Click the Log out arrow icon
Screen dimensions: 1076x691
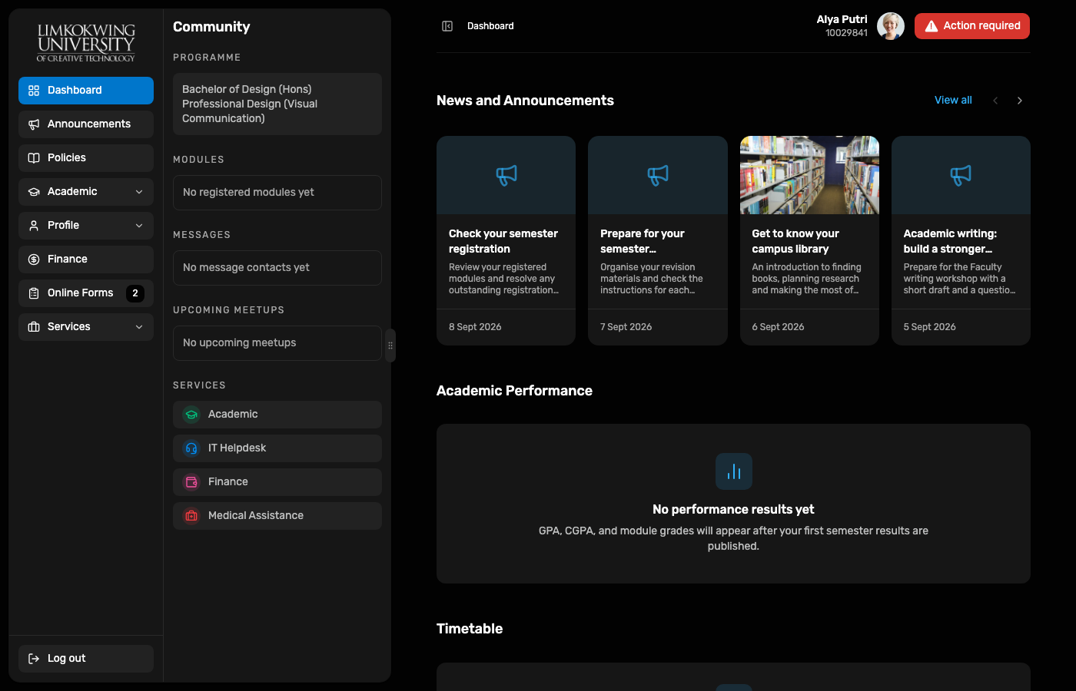pos(34,659)
